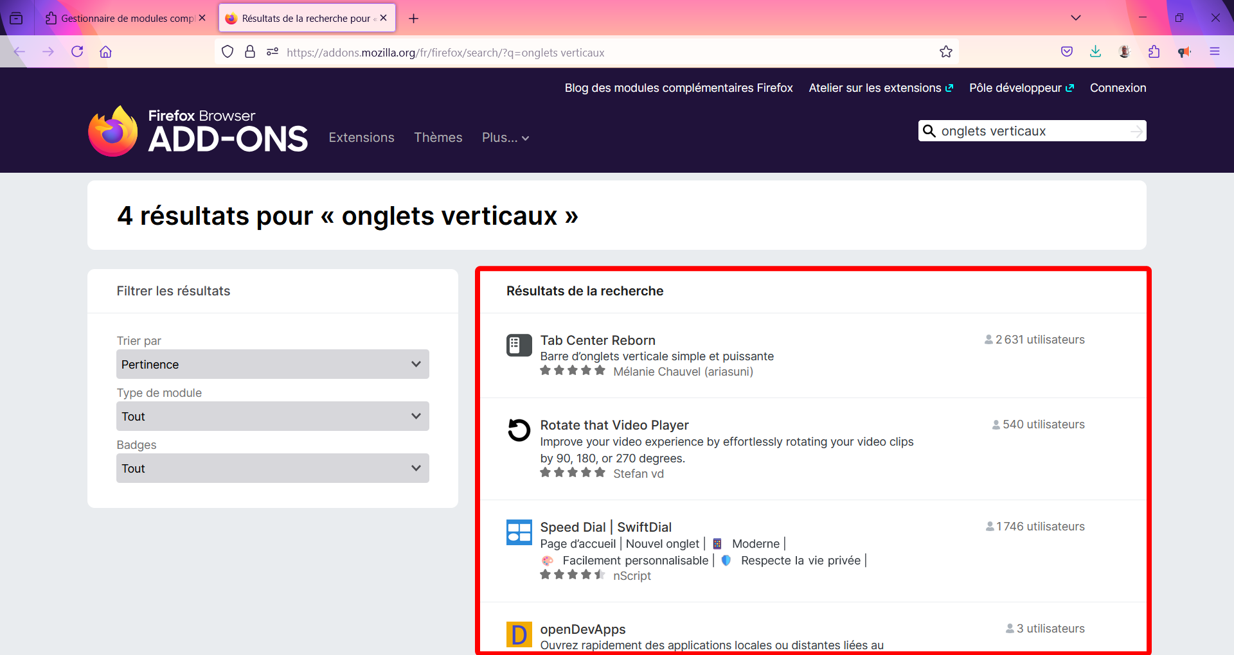Open the Badges filter dropdown

coord(273,468)
